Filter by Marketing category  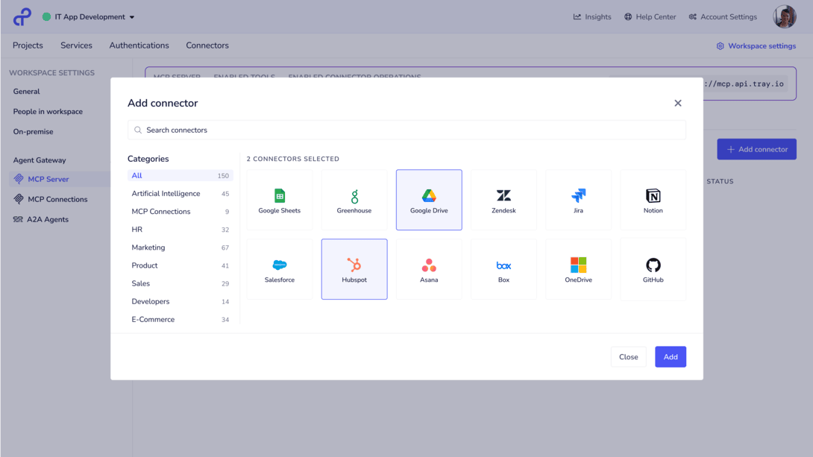[x=180, y=248]
